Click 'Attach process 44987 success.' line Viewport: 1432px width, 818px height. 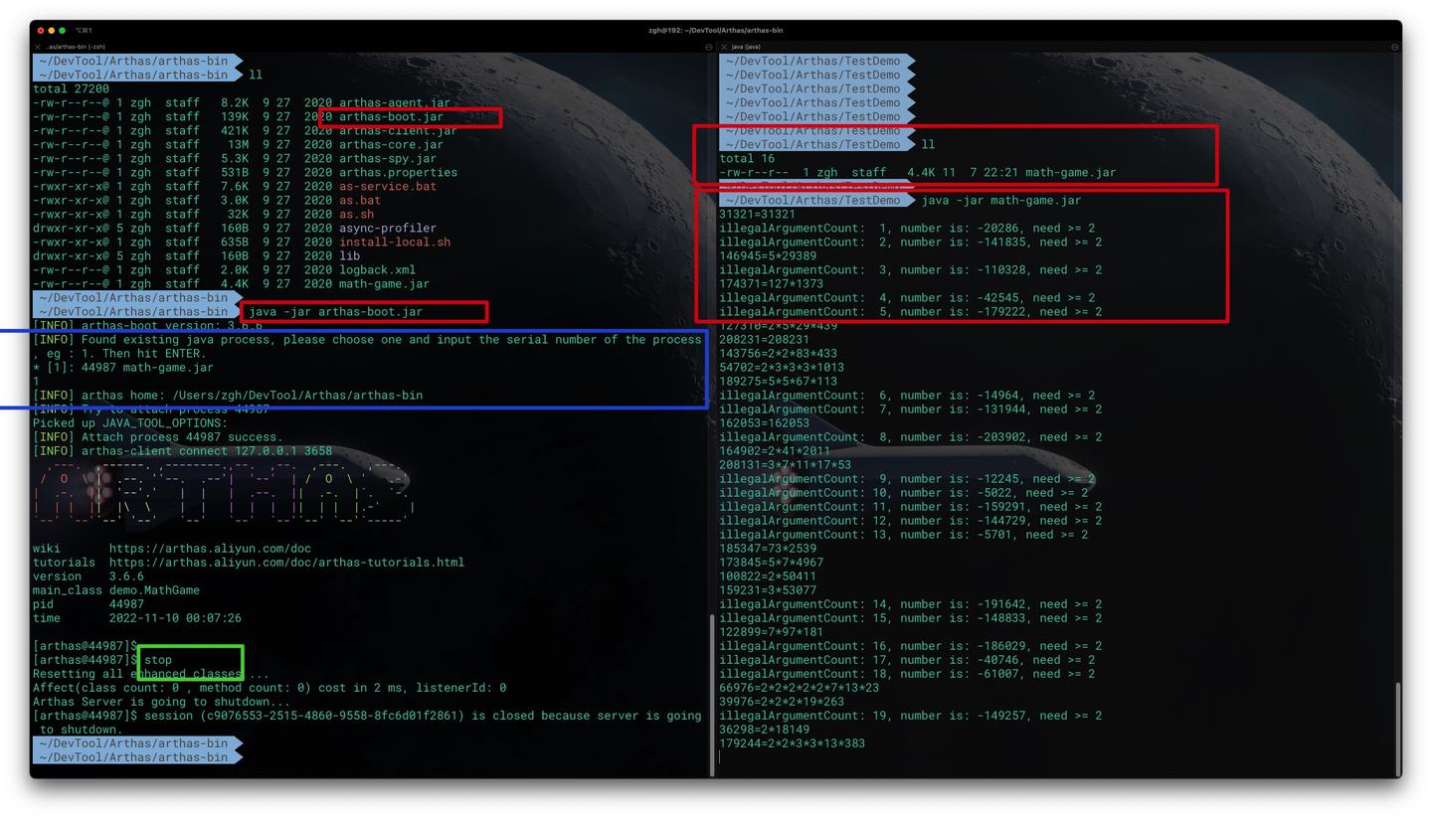[157, 437]
